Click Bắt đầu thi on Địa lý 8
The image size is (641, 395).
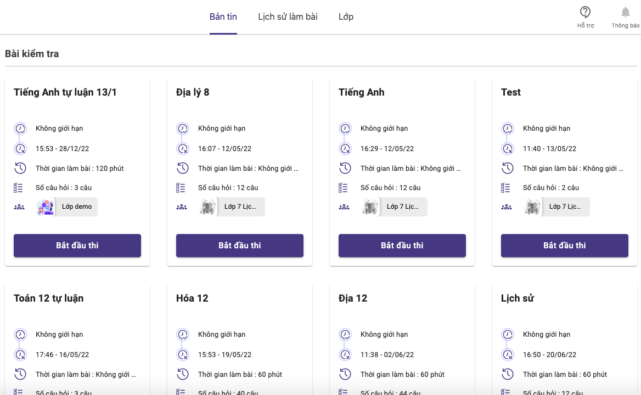pyautogui.click(x=239, y=246)
